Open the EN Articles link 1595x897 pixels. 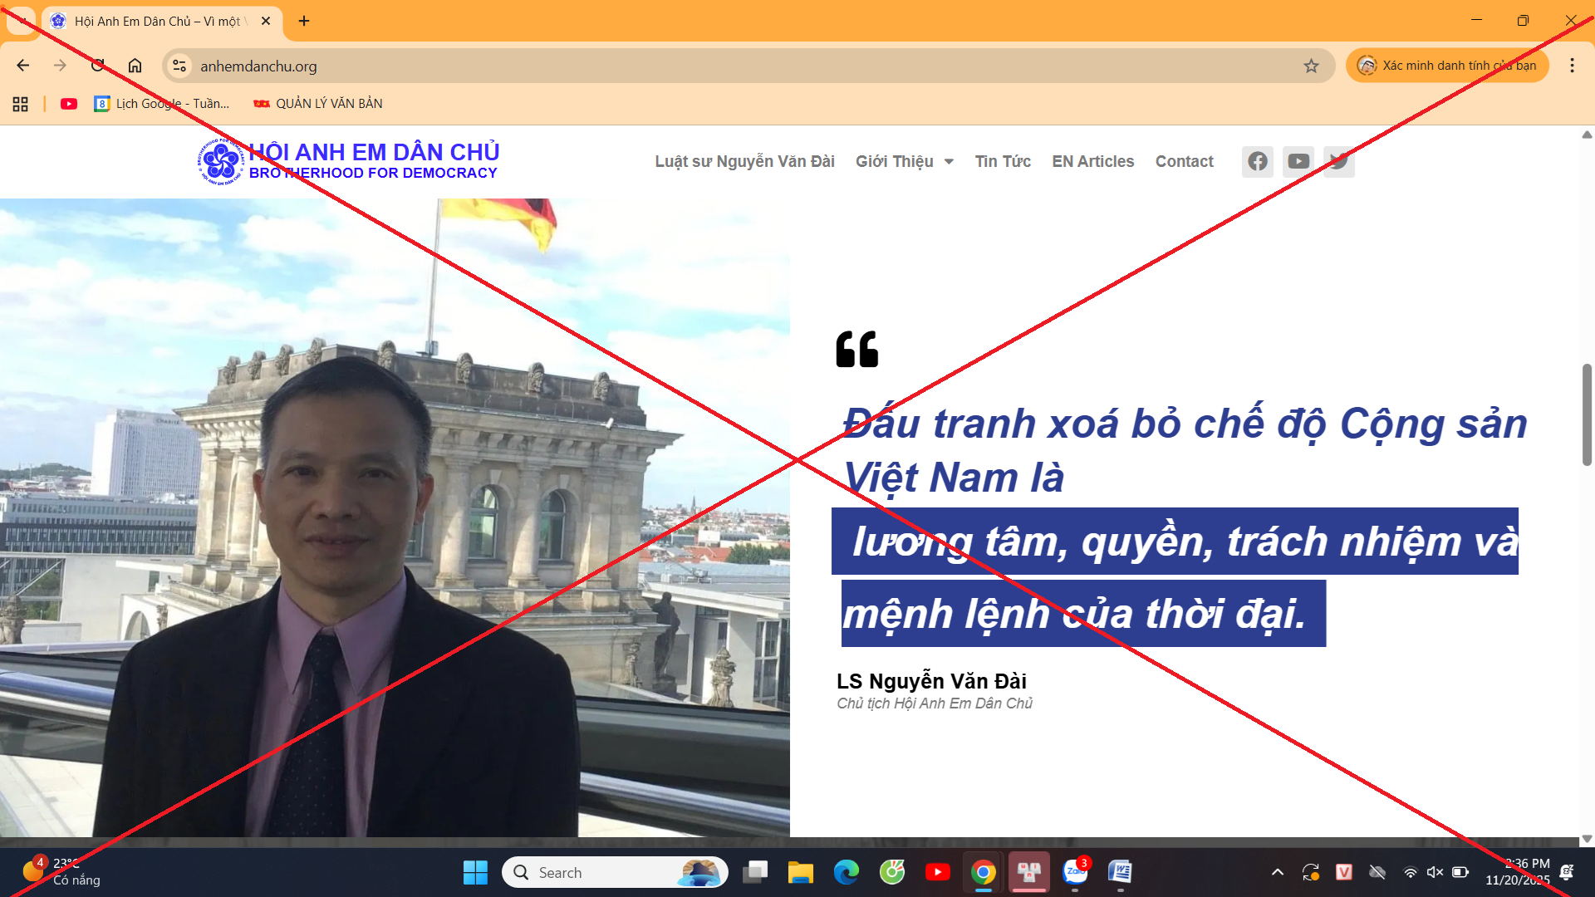click(1092, 161)
